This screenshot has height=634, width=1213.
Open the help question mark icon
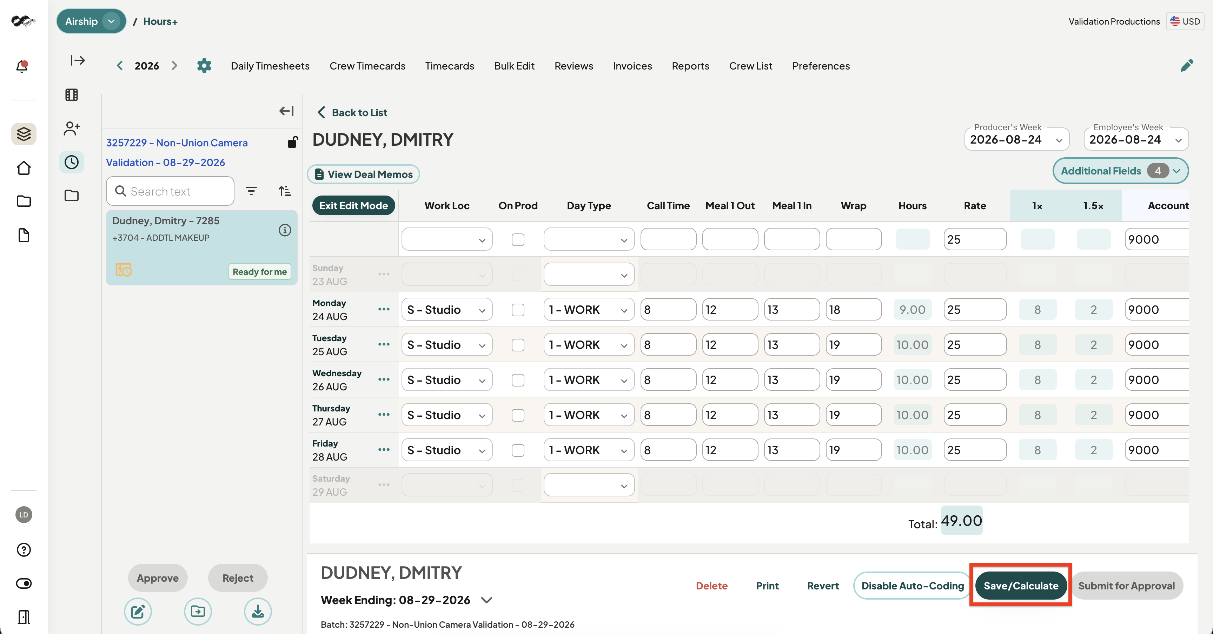click(x=24, y=550)
